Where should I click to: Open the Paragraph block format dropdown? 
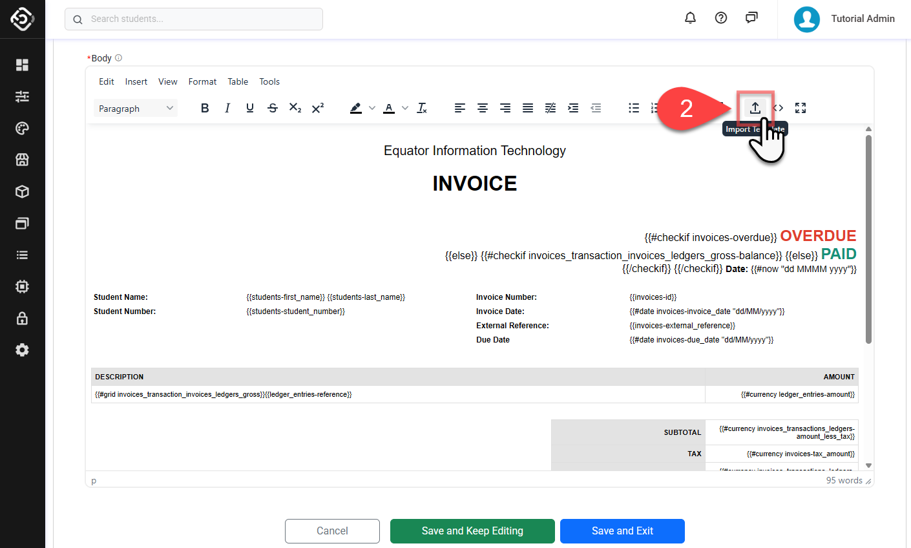tap(136, 109)
